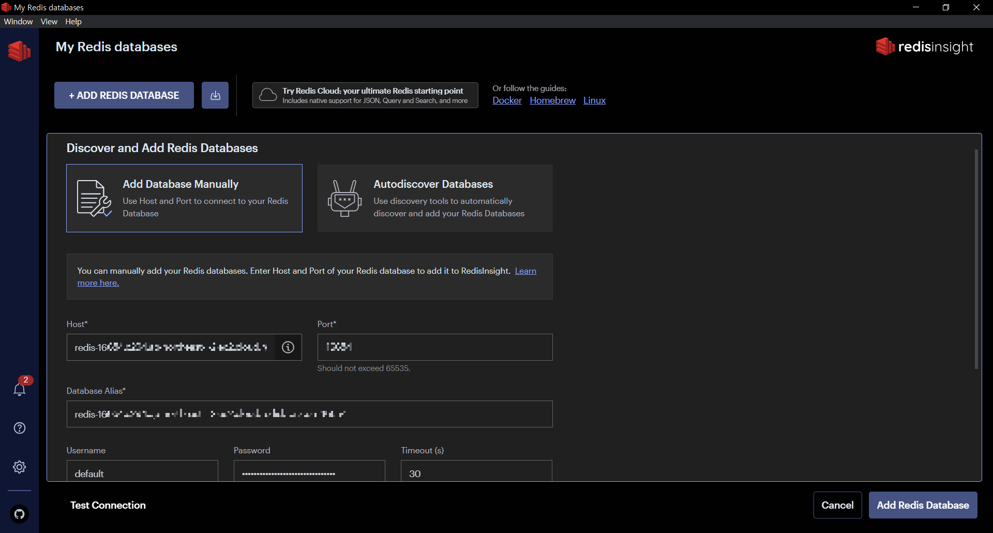Close the RedisInsight window
This screenshot has height=533, width=993.
(976, 7)
